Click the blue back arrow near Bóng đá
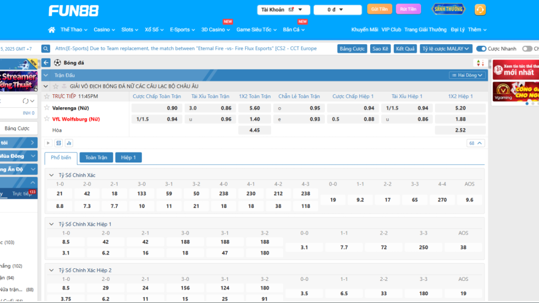The image size is (539, 303). [x=46, y=63]
